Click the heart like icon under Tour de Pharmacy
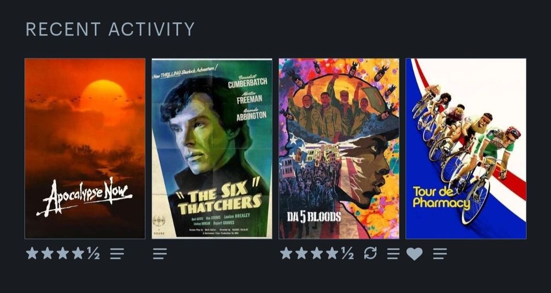The width and height of the screenshot is (551, 293). point(415,254)
